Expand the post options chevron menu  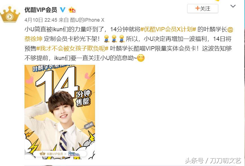[x=233, y=6]
